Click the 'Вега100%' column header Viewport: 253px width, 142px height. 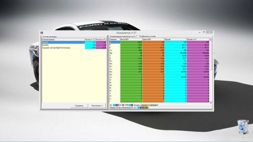(x=131, y=39)
